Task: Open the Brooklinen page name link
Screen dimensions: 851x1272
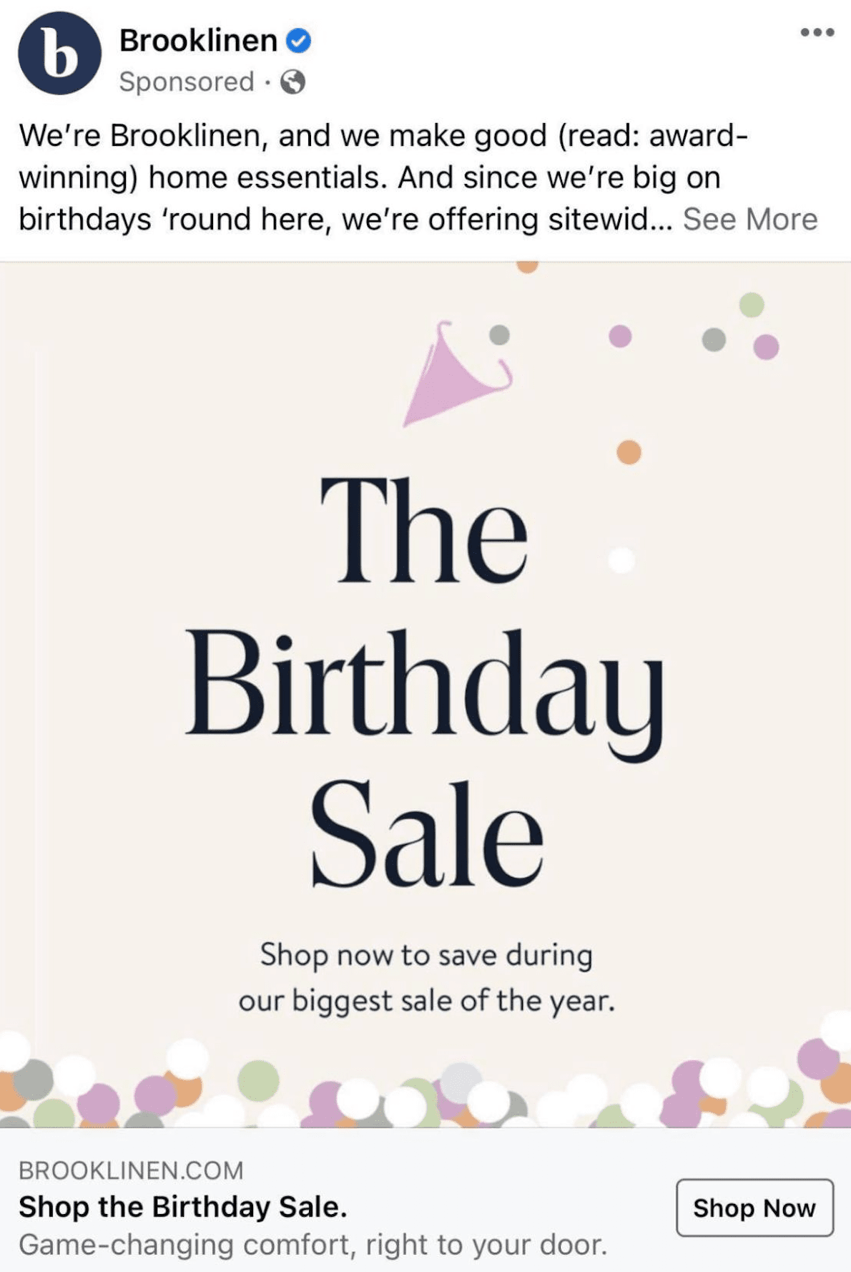Action: click(x=198, y=40)
